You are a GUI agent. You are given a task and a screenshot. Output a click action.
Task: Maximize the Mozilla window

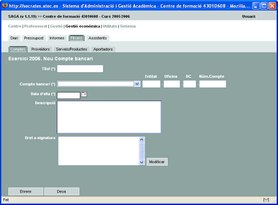pos(264,6)
